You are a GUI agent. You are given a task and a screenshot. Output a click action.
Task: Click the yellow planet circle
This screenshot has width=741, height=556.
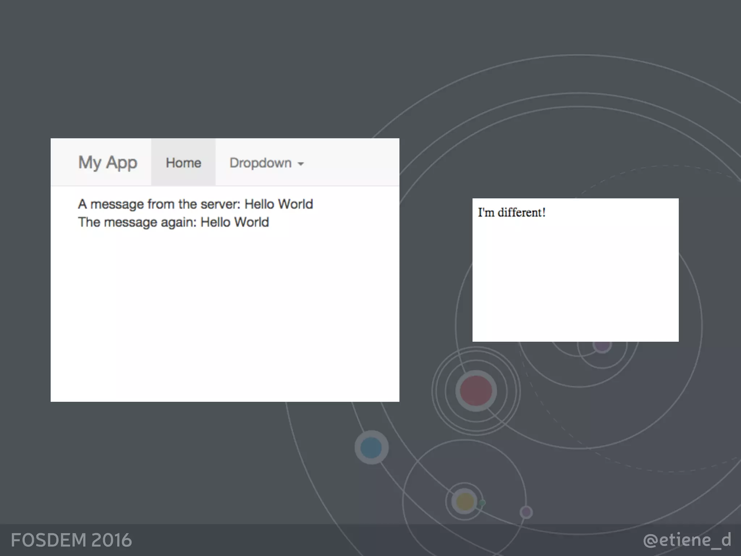tap(465, 502)
